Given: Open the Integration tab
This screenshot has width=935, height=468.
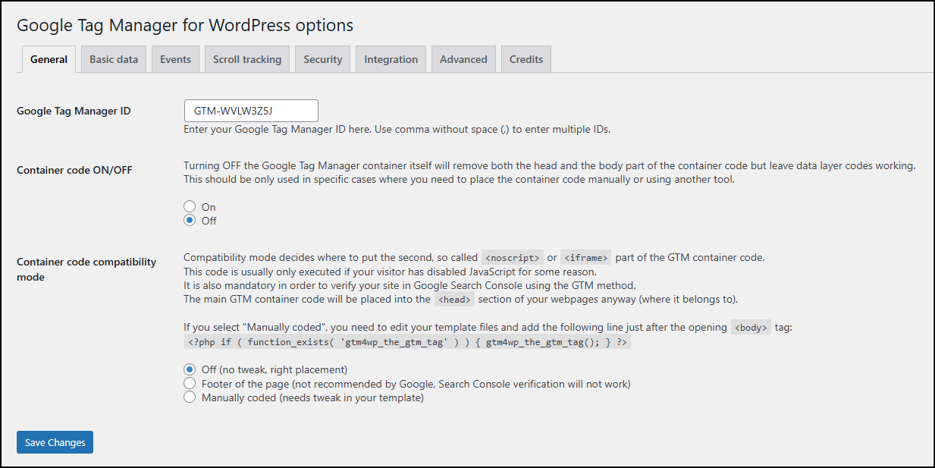Looking at the screenshot, I should (x=391, y=59).
